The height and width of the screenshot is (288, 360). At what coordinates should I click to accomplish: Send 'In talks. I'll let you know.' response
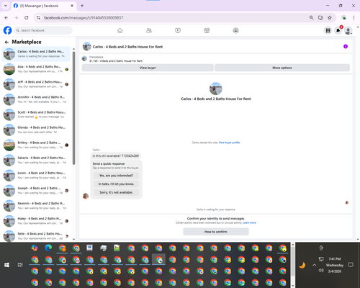tap(116, 184)
